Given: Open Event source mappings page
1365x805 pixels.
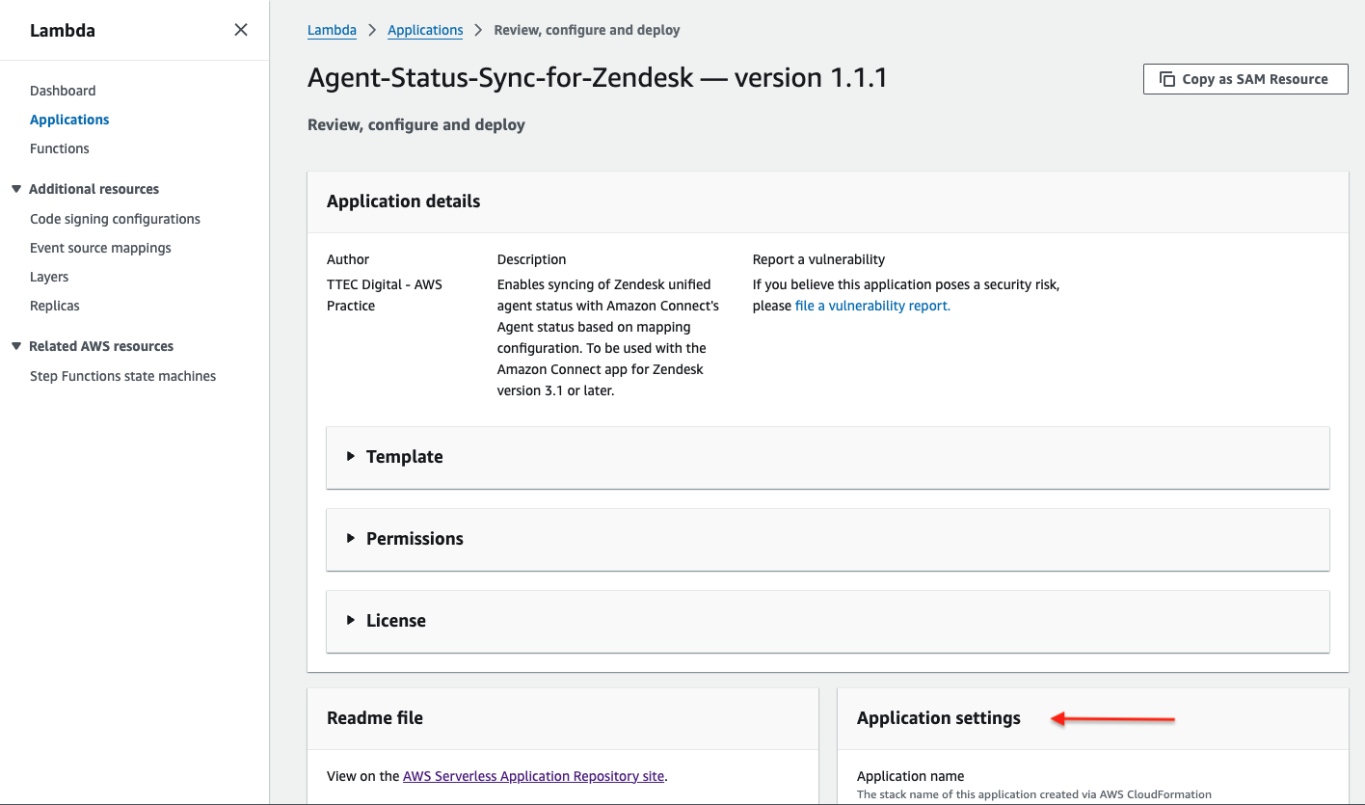Looking at the screenshot, I should (x=100, y=247).
